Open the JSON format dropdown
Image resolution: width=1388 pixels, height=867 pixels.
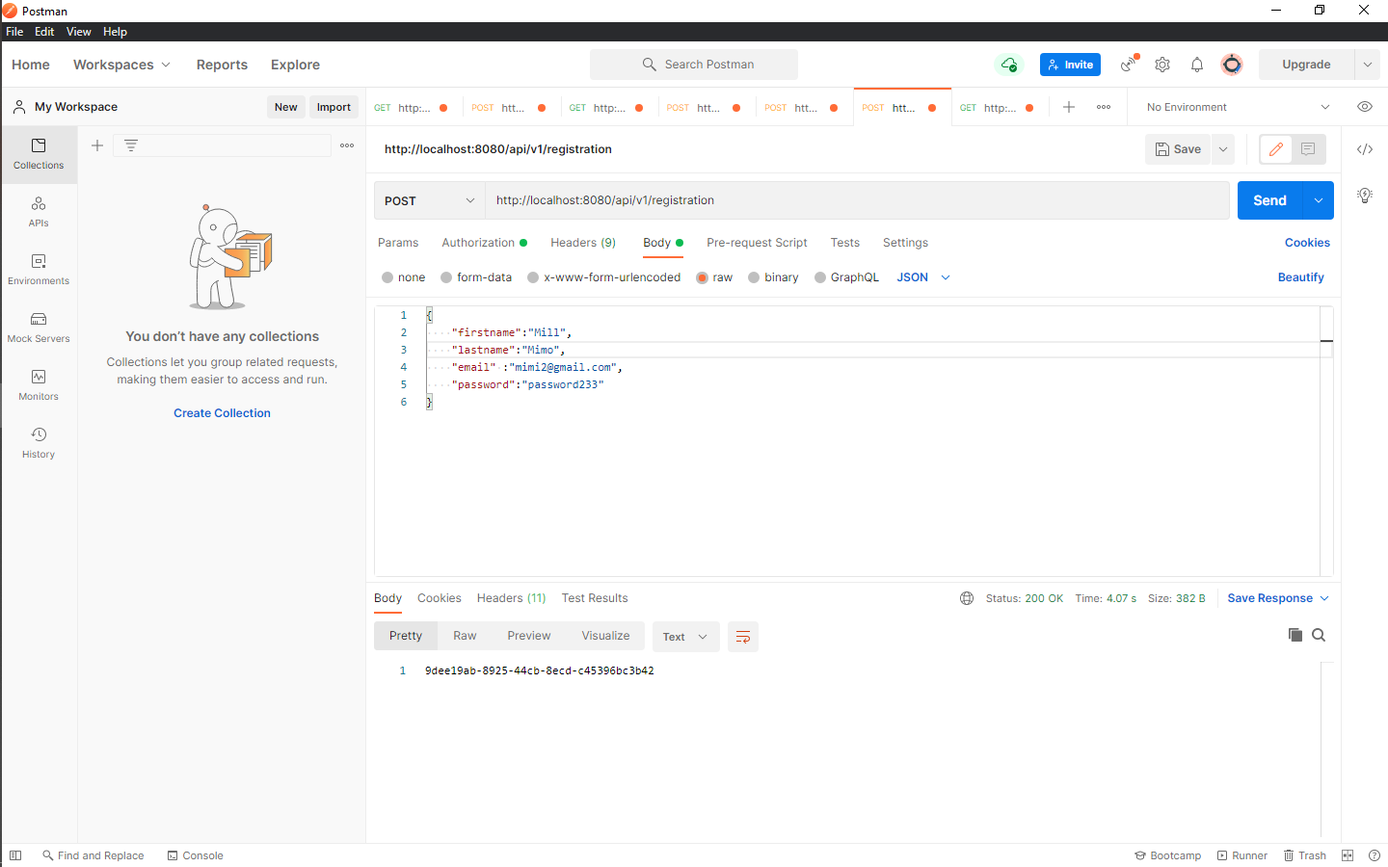pyautogui.click(x=923, y=277)
